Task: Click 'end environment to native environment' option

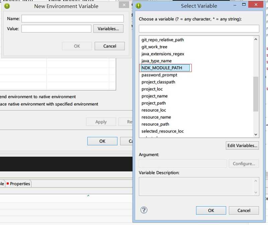Action: point(38,97)
